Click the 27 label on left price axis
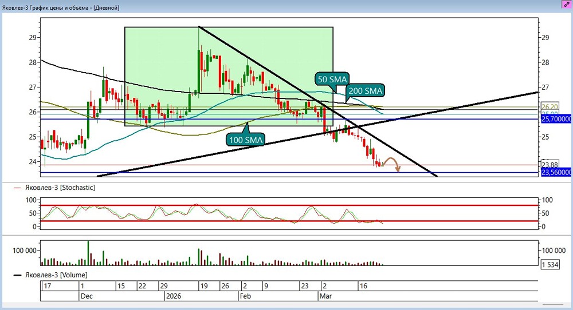Viewport: 573px width, 310px height. point(33,87)
